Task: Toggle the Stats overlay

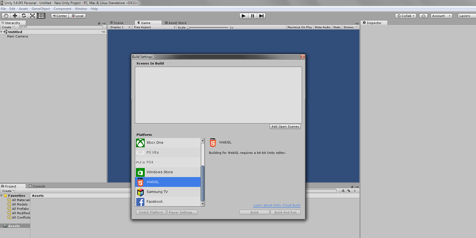Action: [337, 27]
